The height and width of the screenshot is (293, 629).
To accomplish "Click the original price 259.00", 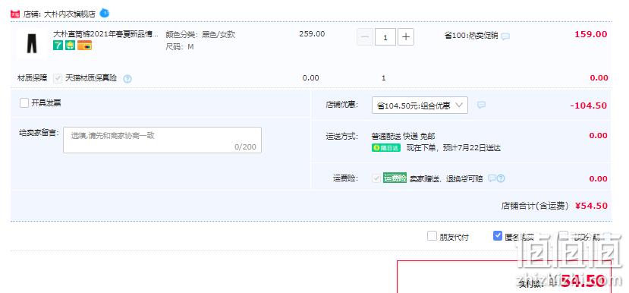I will click(312, 33).
